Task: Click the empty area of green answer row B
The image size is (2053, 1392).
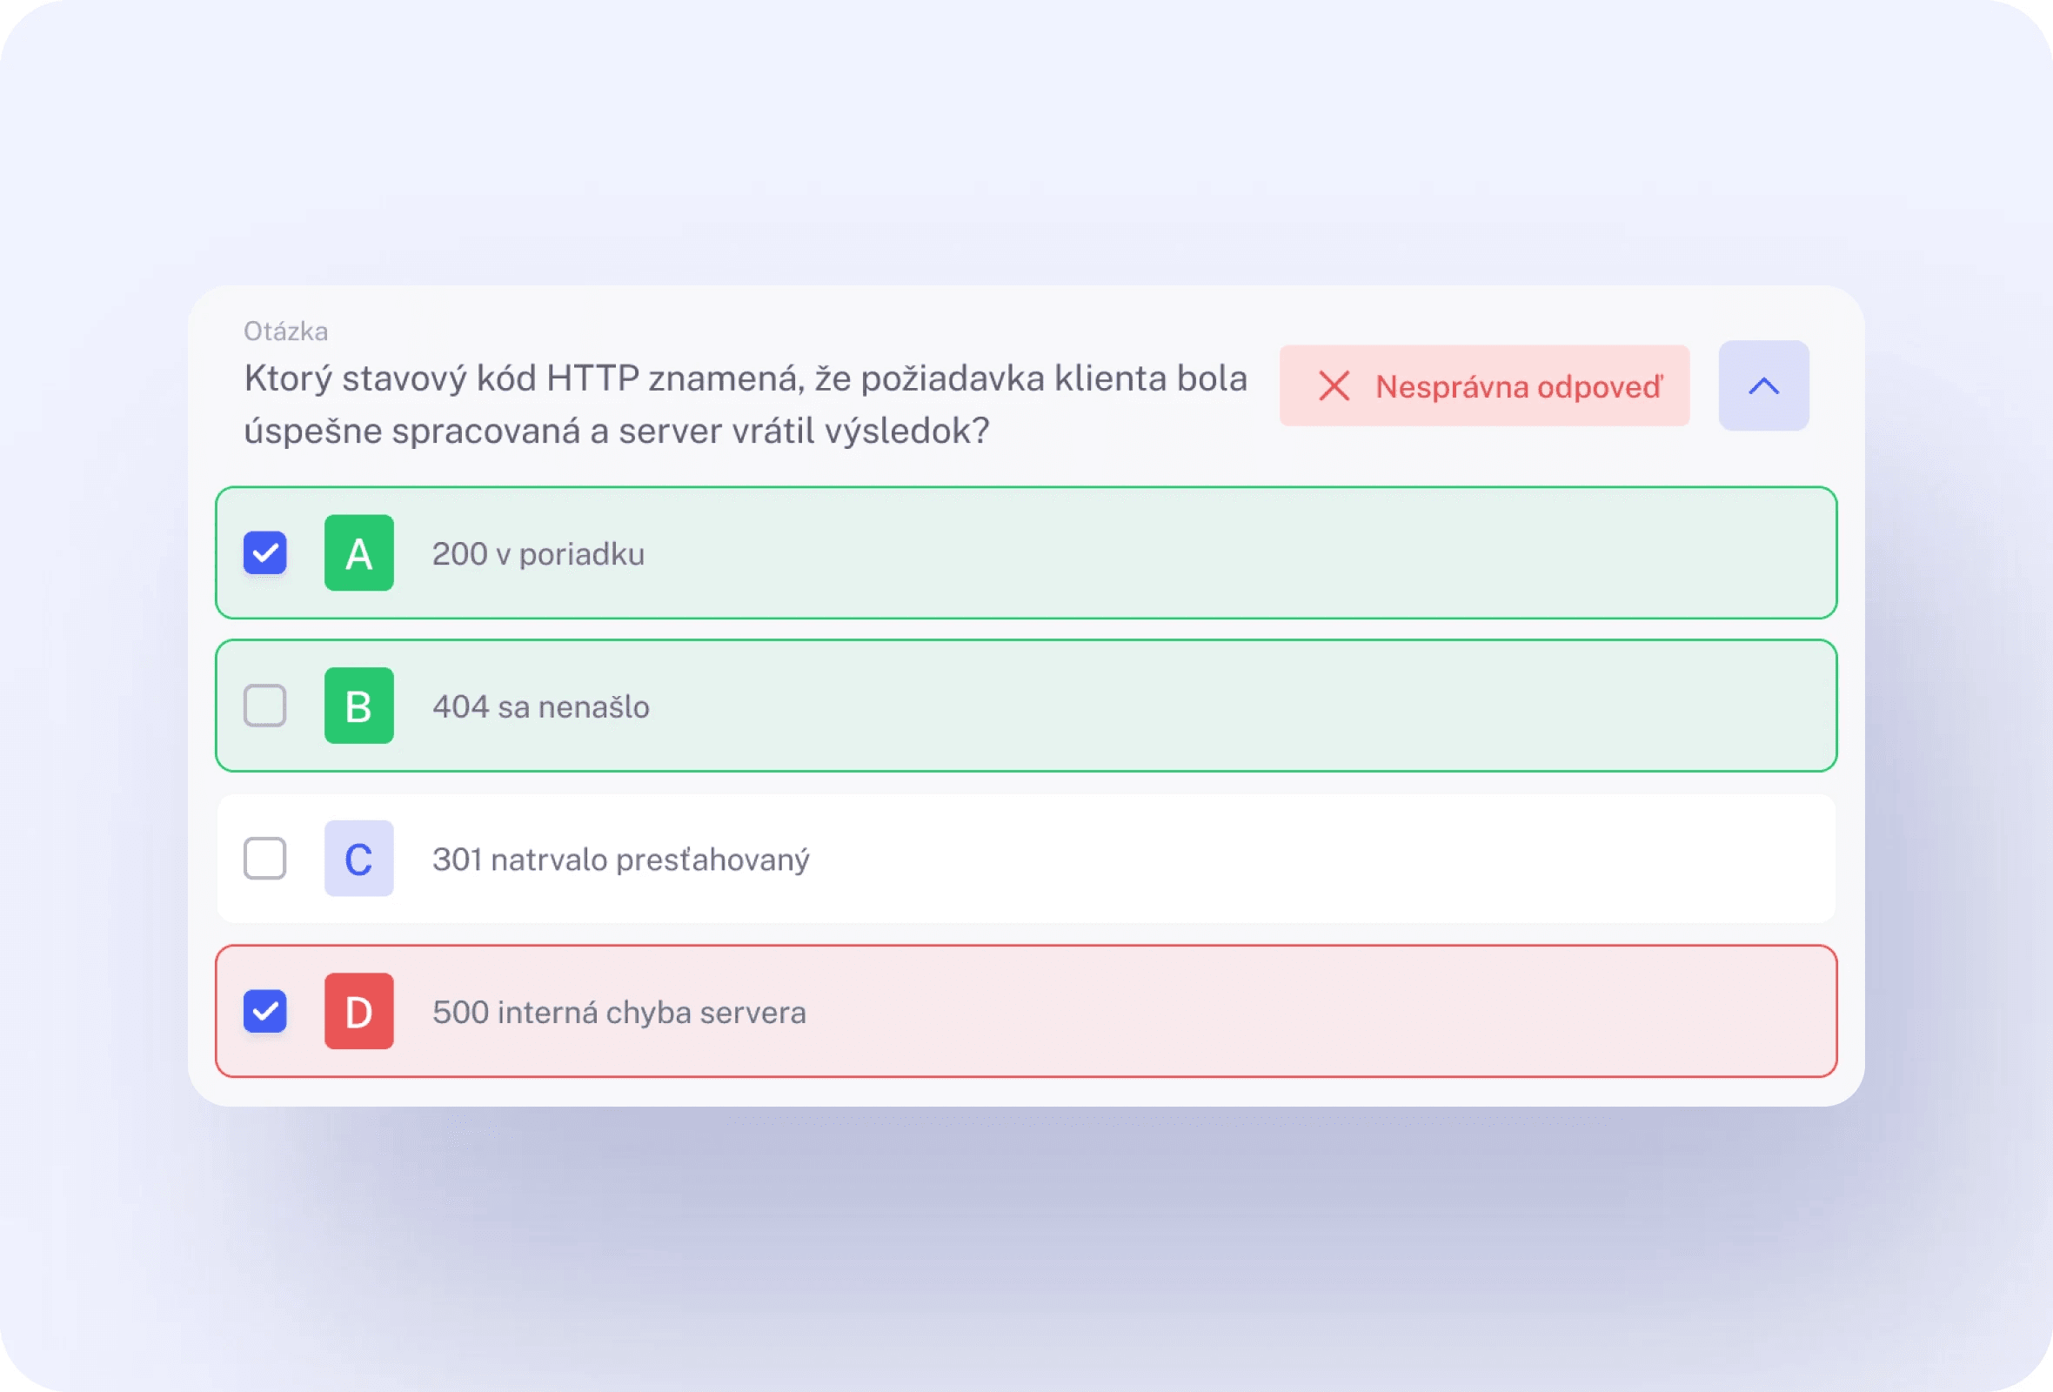Action: coord(1237,706)
